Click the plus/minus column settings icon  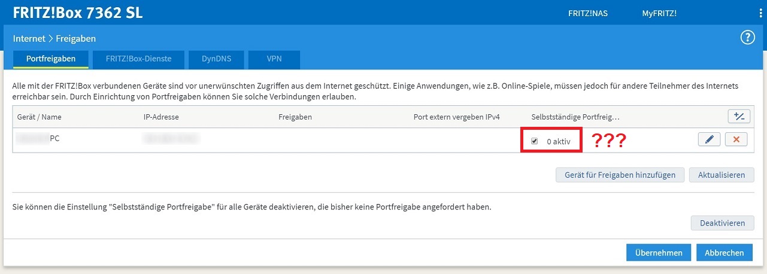click(738, 116)
